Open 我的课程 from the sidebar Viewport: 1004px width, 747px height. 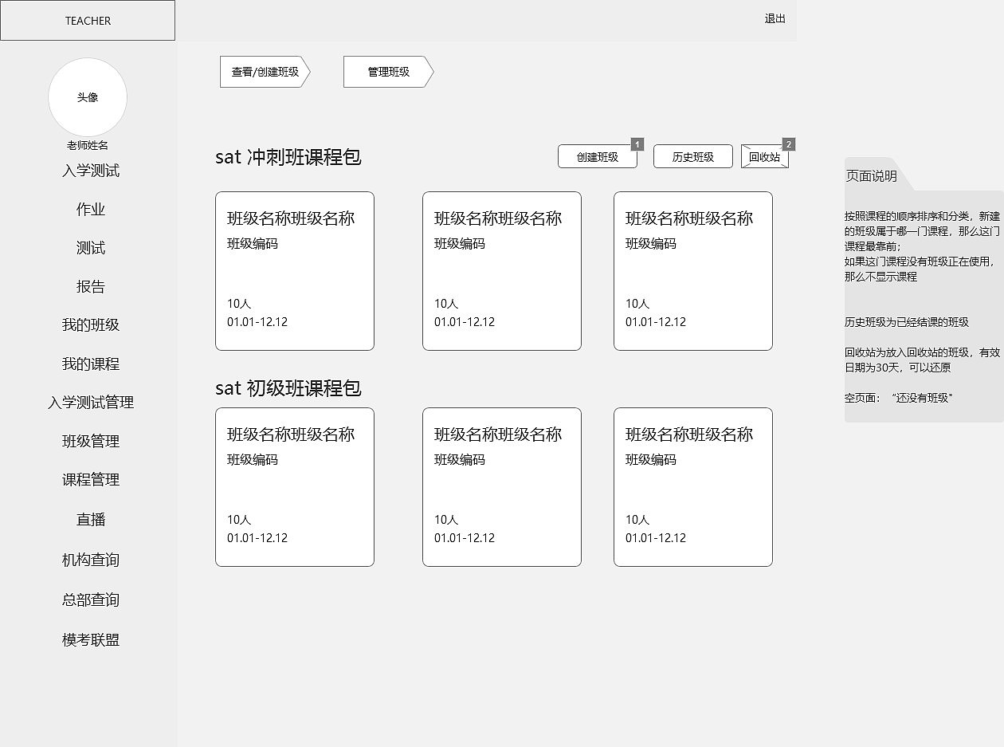pyautogui.click(x=88, y=364)
